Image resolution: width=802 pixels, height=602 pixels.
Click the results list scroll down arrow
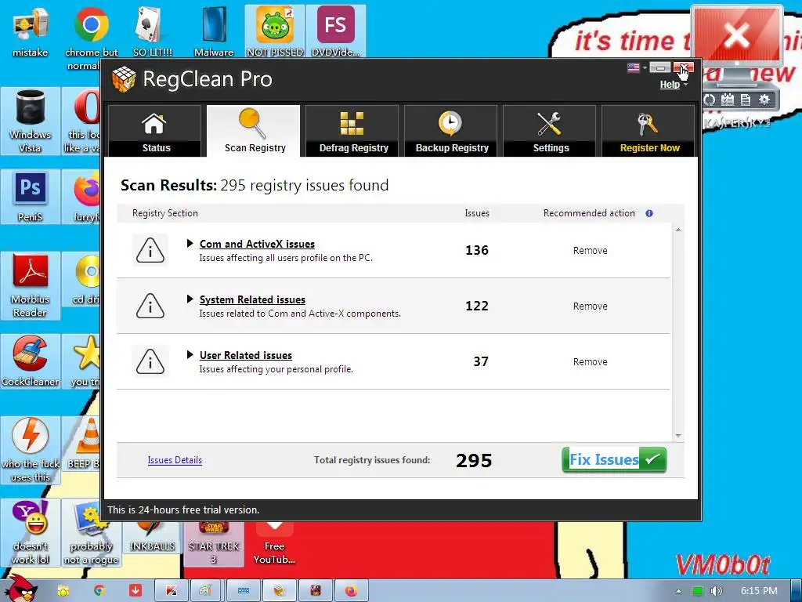tap(678, 436)
